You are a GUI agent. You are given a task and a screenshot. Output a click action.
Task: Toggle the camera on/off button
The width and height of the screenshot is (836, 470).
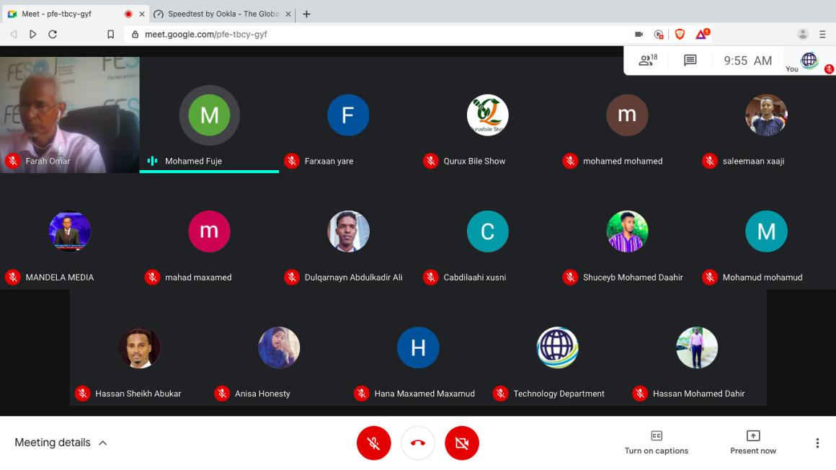pos(462,443)
